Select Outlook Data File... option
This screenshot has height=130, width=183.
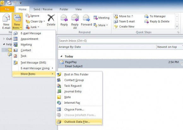coord(79,122)
